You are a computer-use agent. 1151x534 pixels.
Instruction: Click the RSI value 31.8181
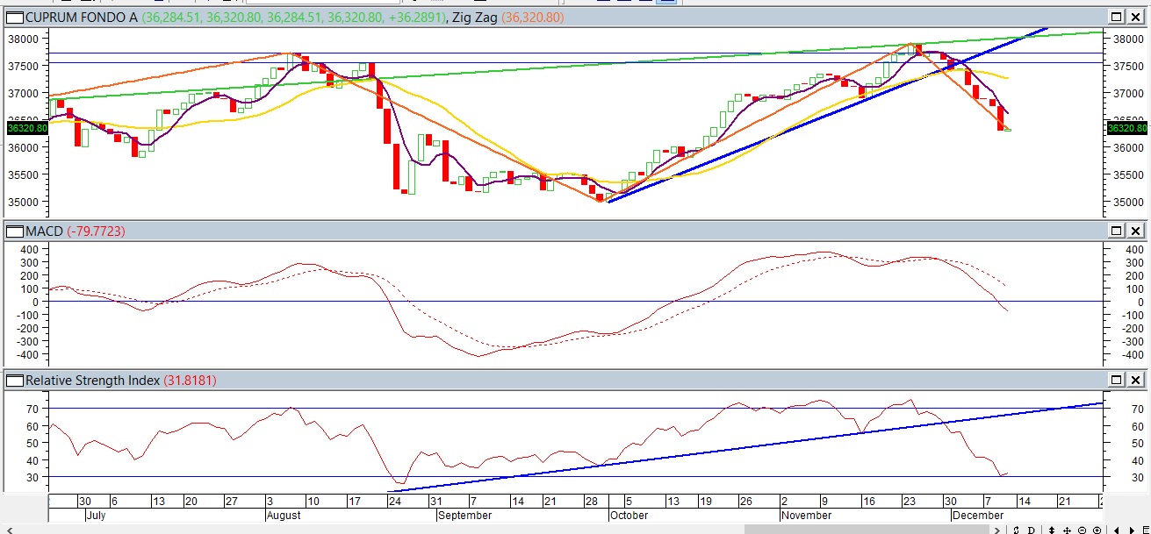(190, 380)
